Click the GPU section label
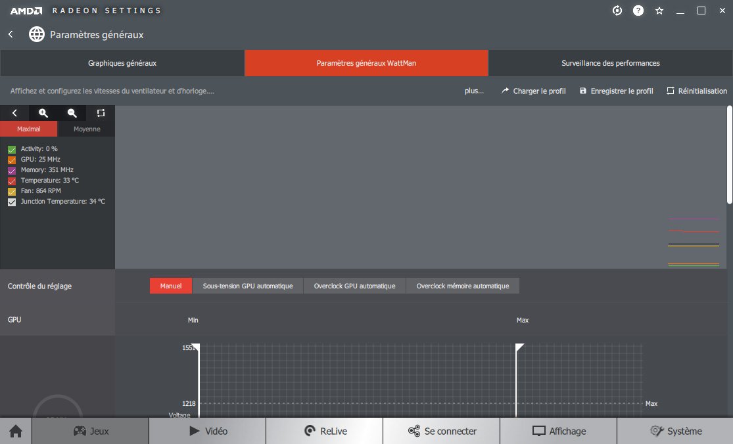This screenshot has height=444, width=733. click(14, 319)
